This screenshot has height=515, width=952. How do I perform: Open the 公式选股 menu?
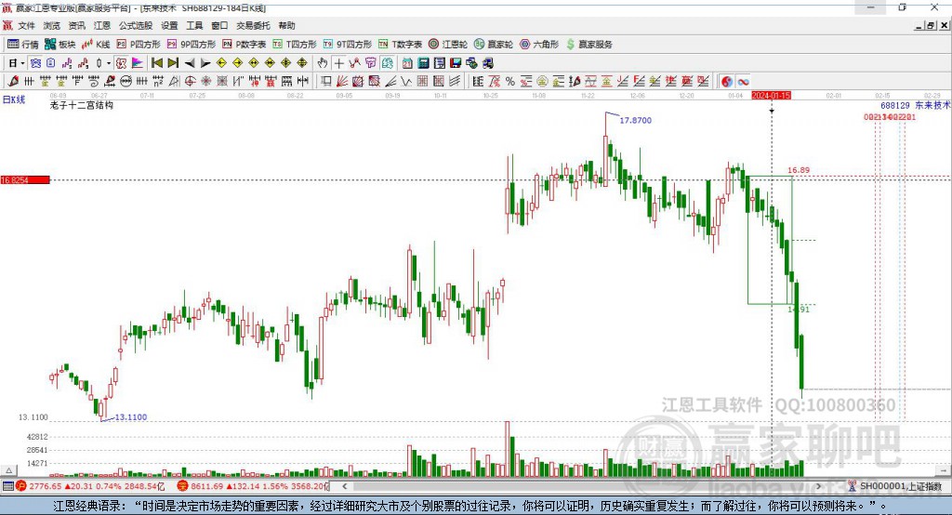(x=136, y=25)
